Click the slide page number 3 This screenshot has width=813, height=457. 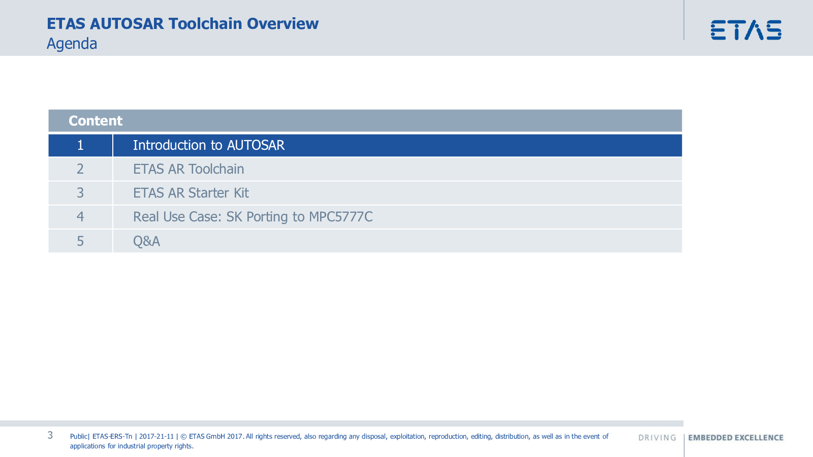click(50, 435)
